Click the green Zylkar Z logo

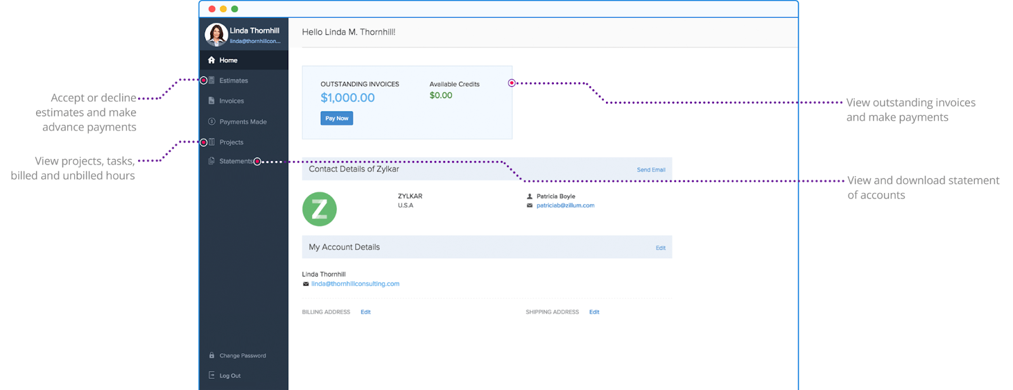click(319, 209)
